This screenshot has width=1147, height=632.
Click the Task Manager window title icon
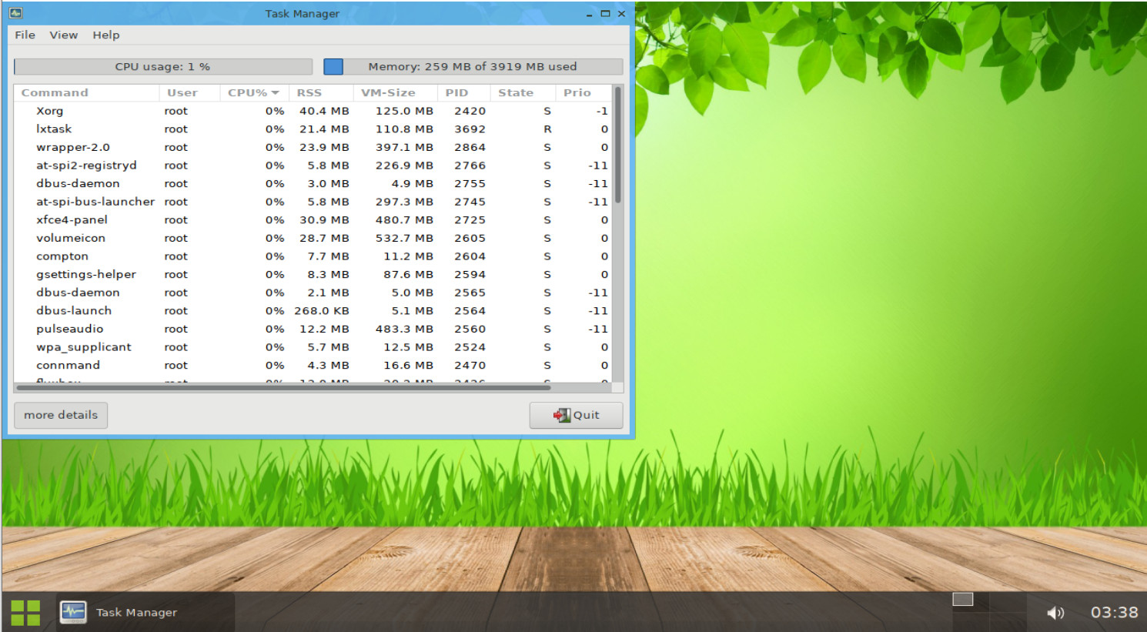coord(15,13)
